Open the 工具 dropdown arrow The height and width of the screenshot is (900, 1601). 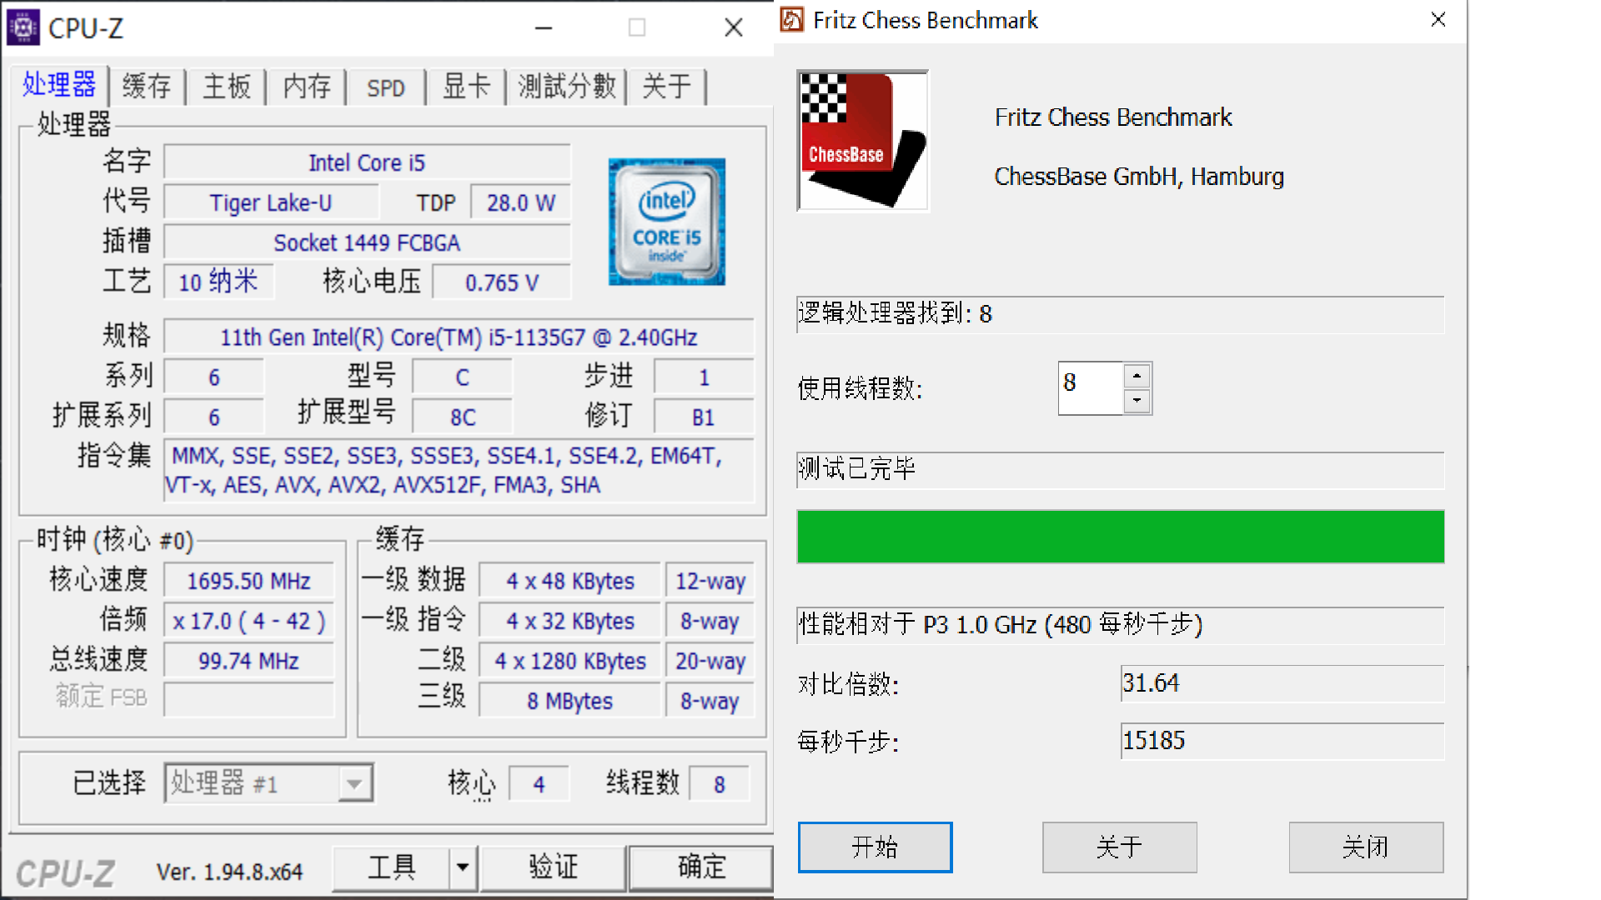(x=463, y=867)
